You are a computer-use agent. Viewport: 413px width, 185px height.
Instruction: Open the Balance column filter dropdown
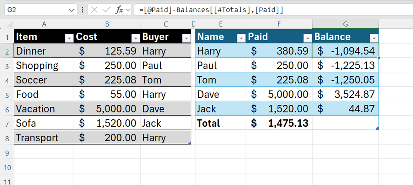(x=374, y=38)
